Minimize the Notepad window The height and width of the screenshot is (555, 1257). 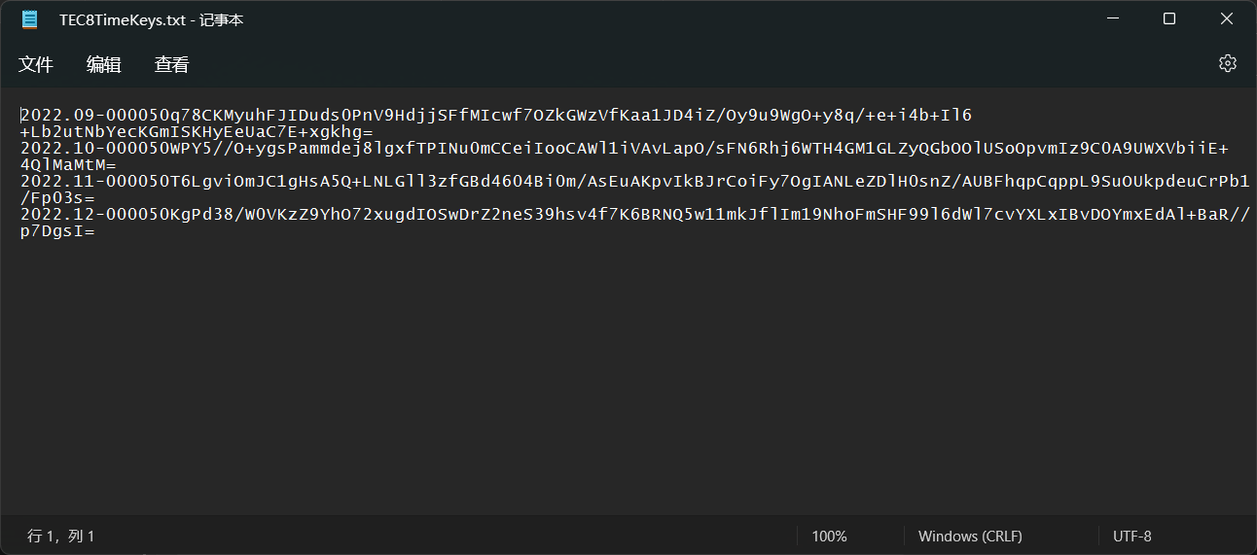(1113, 19)
